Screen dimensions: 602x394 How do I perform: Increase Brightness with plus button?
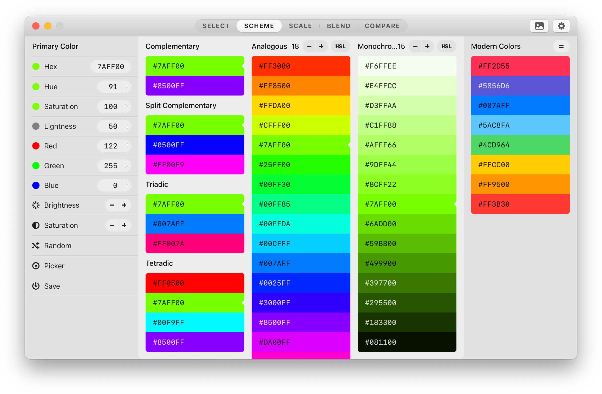pyautogui.click(x=124, y=205)
